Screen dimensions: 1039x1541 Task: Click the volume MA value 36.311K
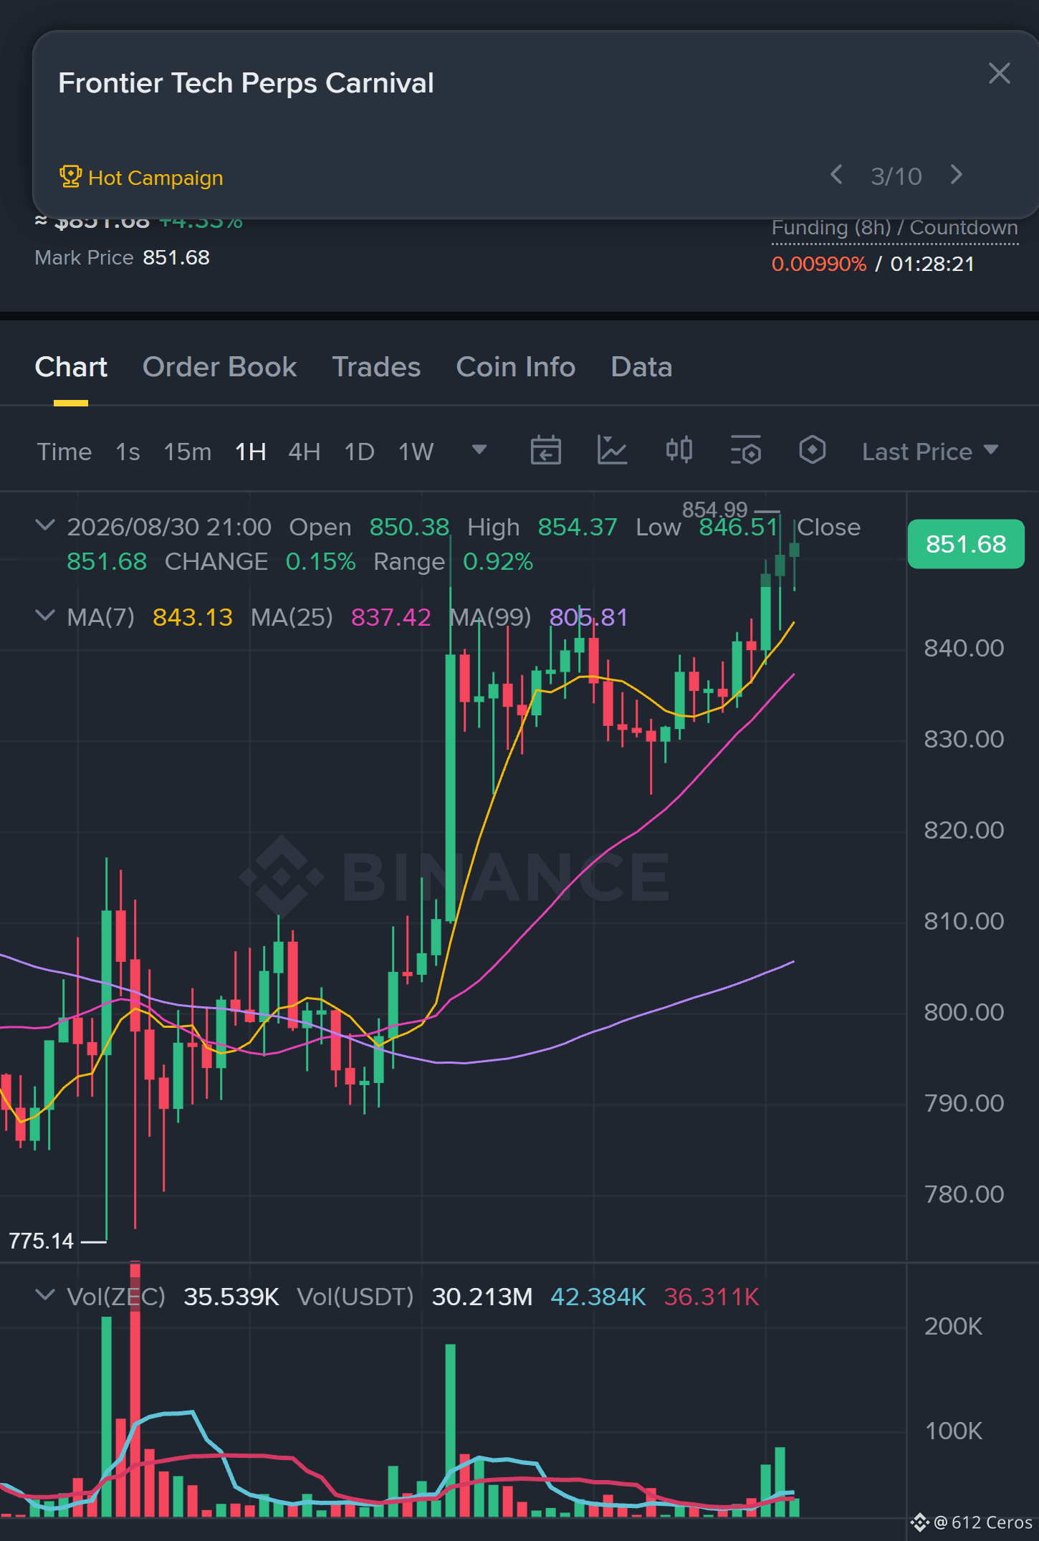[x=712, y=1297]
